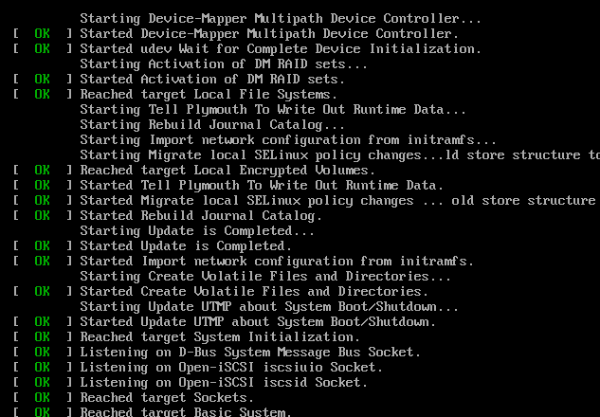This screenshot has width=600, height=417.
Task: Select 'Listening on Open-iSCSI iscsiuio Socket' line
Action: click(231, 367)
